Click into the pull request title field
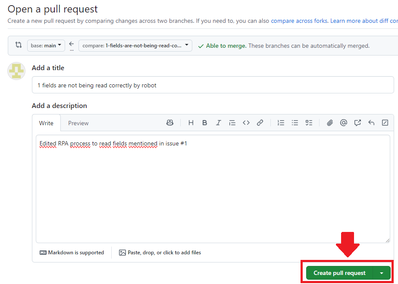The image size is (398, 284). [x=213, y=85]
